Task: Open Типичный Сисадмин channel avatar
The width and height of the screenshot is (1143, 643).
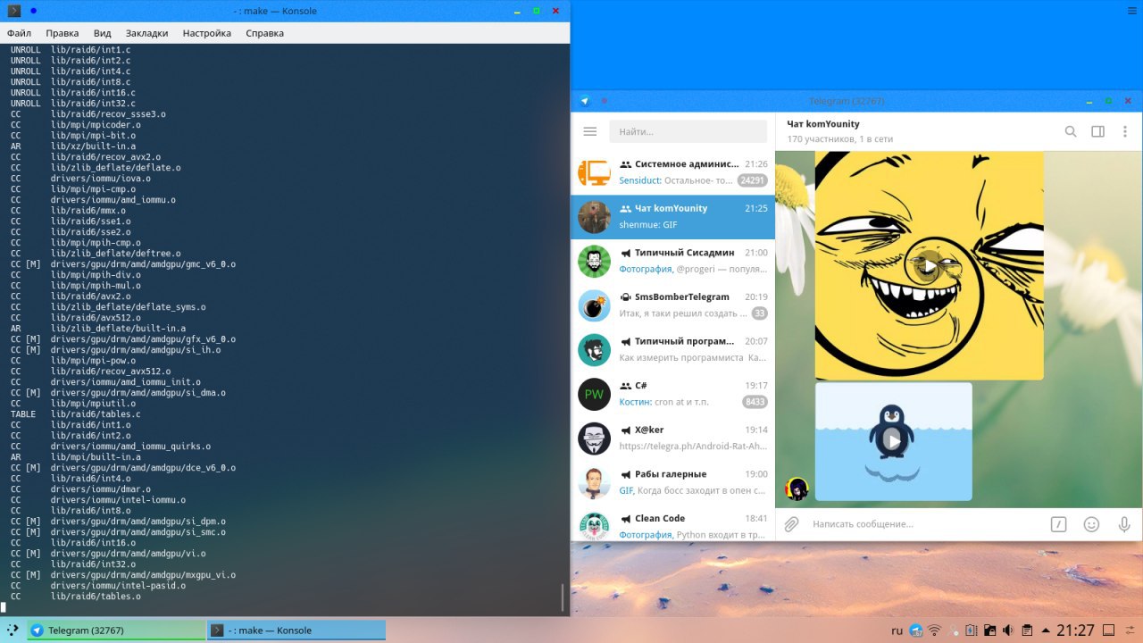Action: (594, 262)
